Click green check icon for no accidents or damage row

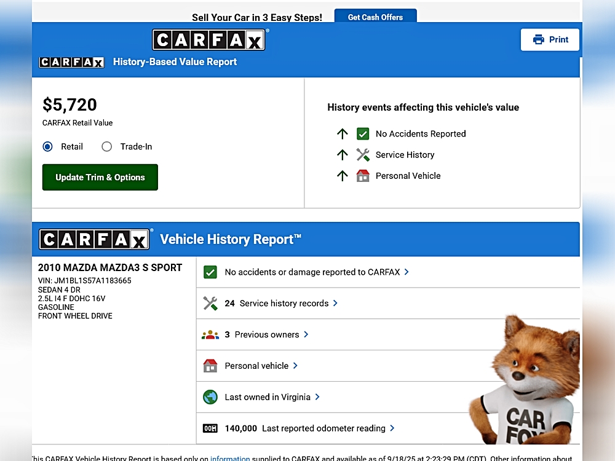(x=210, y=272)
